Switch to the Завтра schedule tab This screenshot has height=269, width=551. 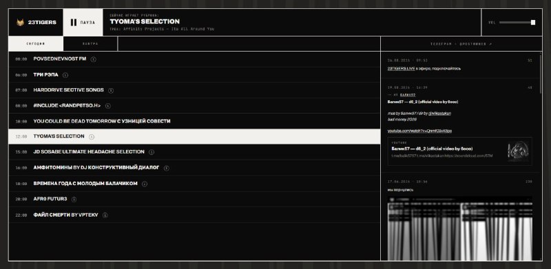pos(90,44)
